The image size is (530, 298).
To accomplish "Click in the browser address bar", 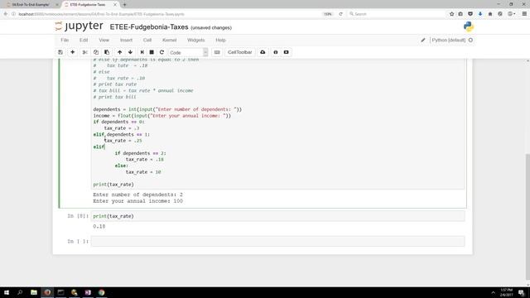I will 169,14.
